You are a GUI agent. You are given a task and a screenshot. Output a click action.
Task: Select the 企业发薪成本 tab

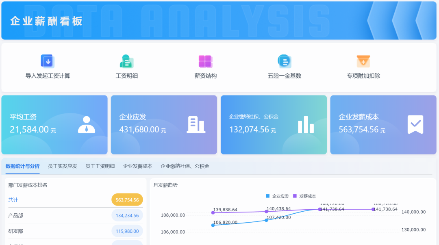click(137, 166)
